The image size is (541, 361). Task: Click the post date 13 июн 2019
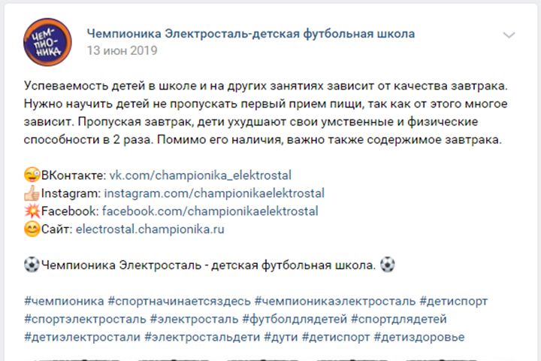click(122, 51)
